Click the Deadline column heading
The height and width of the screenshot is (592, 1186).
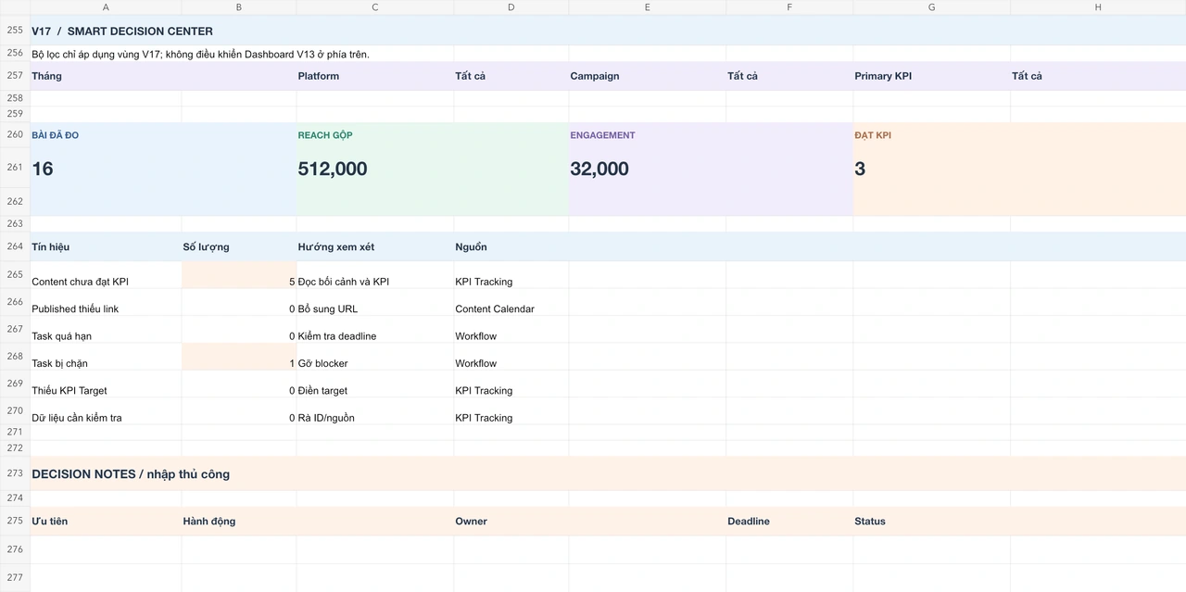point(749,522)
